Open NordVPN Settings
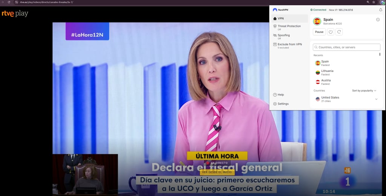Viewport: 386px width, 196px height. tap(281, 104)
